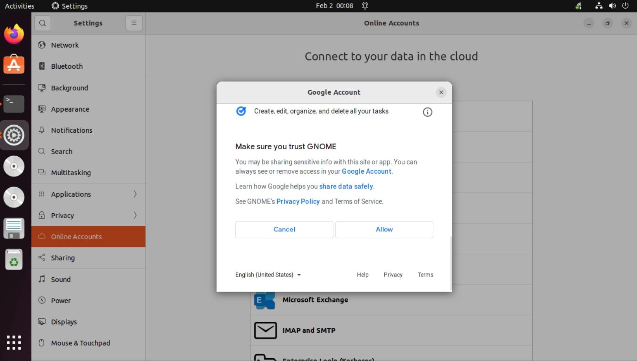Click the search icon in Settings header
The height and width of the screenshot is (361, 637).
42,23
